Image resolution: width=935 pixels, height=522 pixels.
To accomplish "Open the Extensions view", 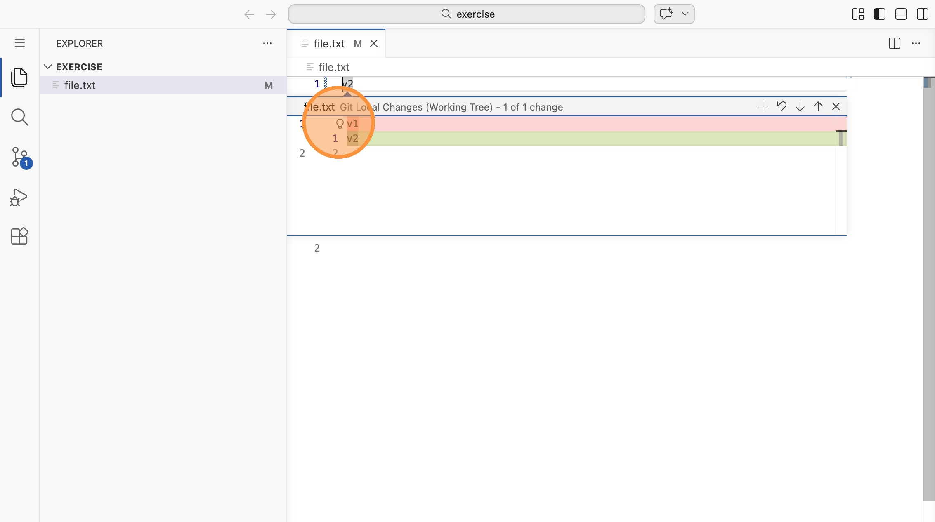I will (x=19, y=236).
